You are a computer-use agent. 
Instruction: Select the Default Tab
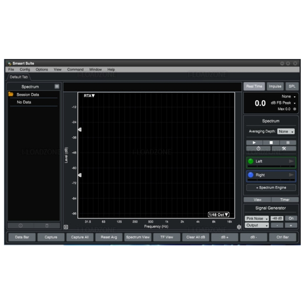[x=19, y=77]
